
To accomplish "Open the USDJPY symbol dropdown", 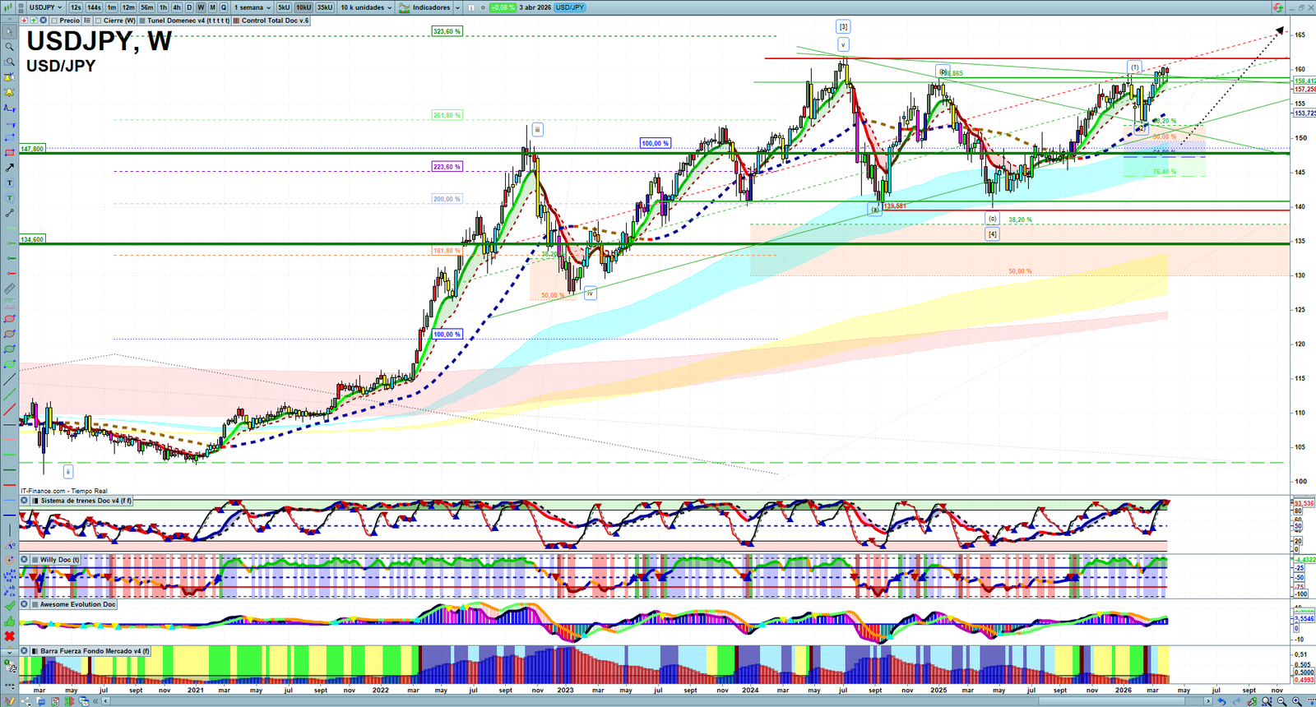I will pyautogui.click(x=45, y=7).
